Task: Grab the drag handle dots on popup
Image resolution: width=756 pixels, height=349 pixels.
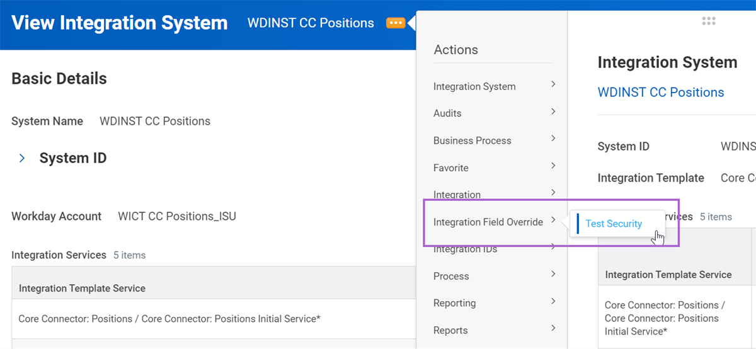Action: pyautogui.click(x=709, y=21)
